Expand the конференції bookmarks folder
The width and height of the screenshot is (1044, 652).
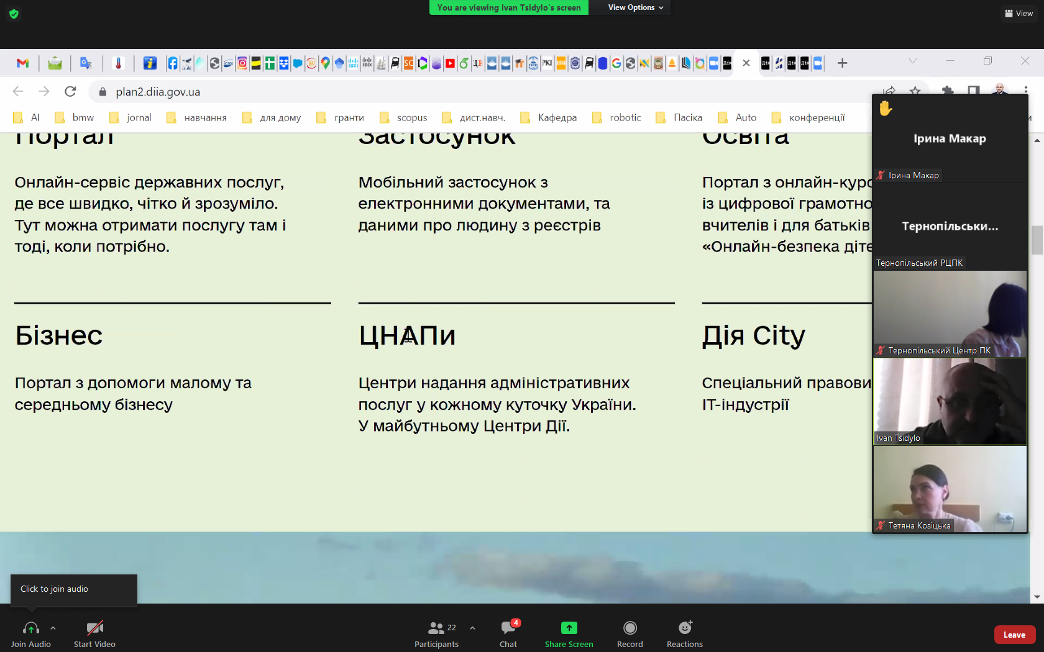coord(808,117)
